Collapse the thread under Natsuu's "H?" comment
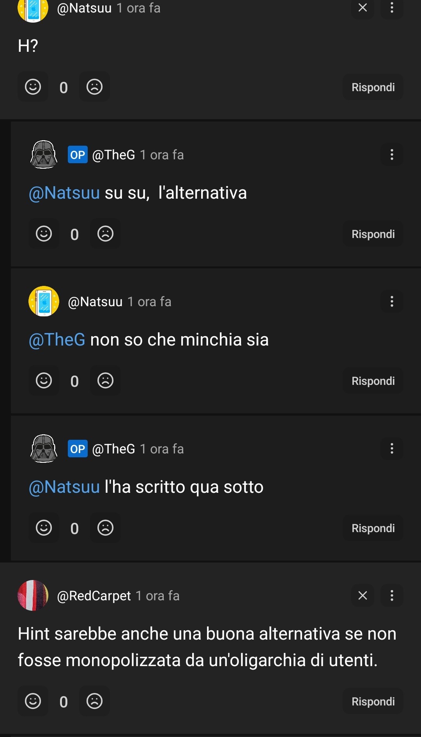The width and height of the screenshot is (421, 737). (363, 8)
